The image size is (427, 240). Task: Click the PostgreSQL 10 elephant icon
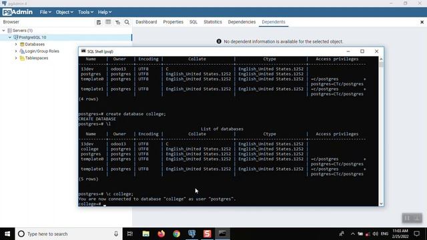(x=16, y=37)
